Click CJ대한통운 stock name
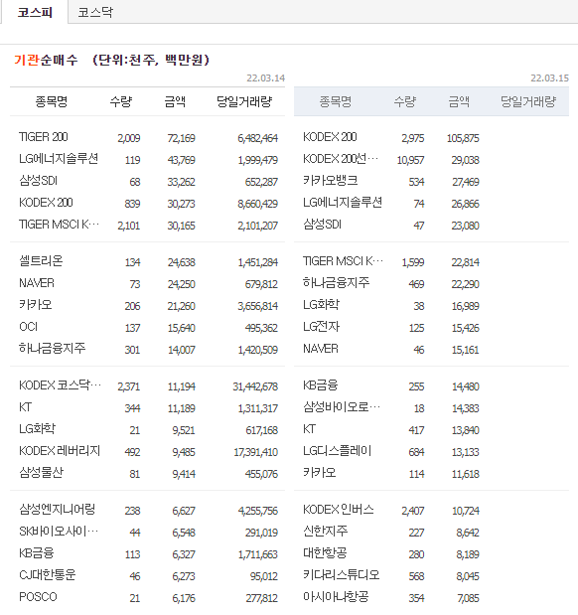Viewport: 578px width, 615px height. (x=48, y=575)
